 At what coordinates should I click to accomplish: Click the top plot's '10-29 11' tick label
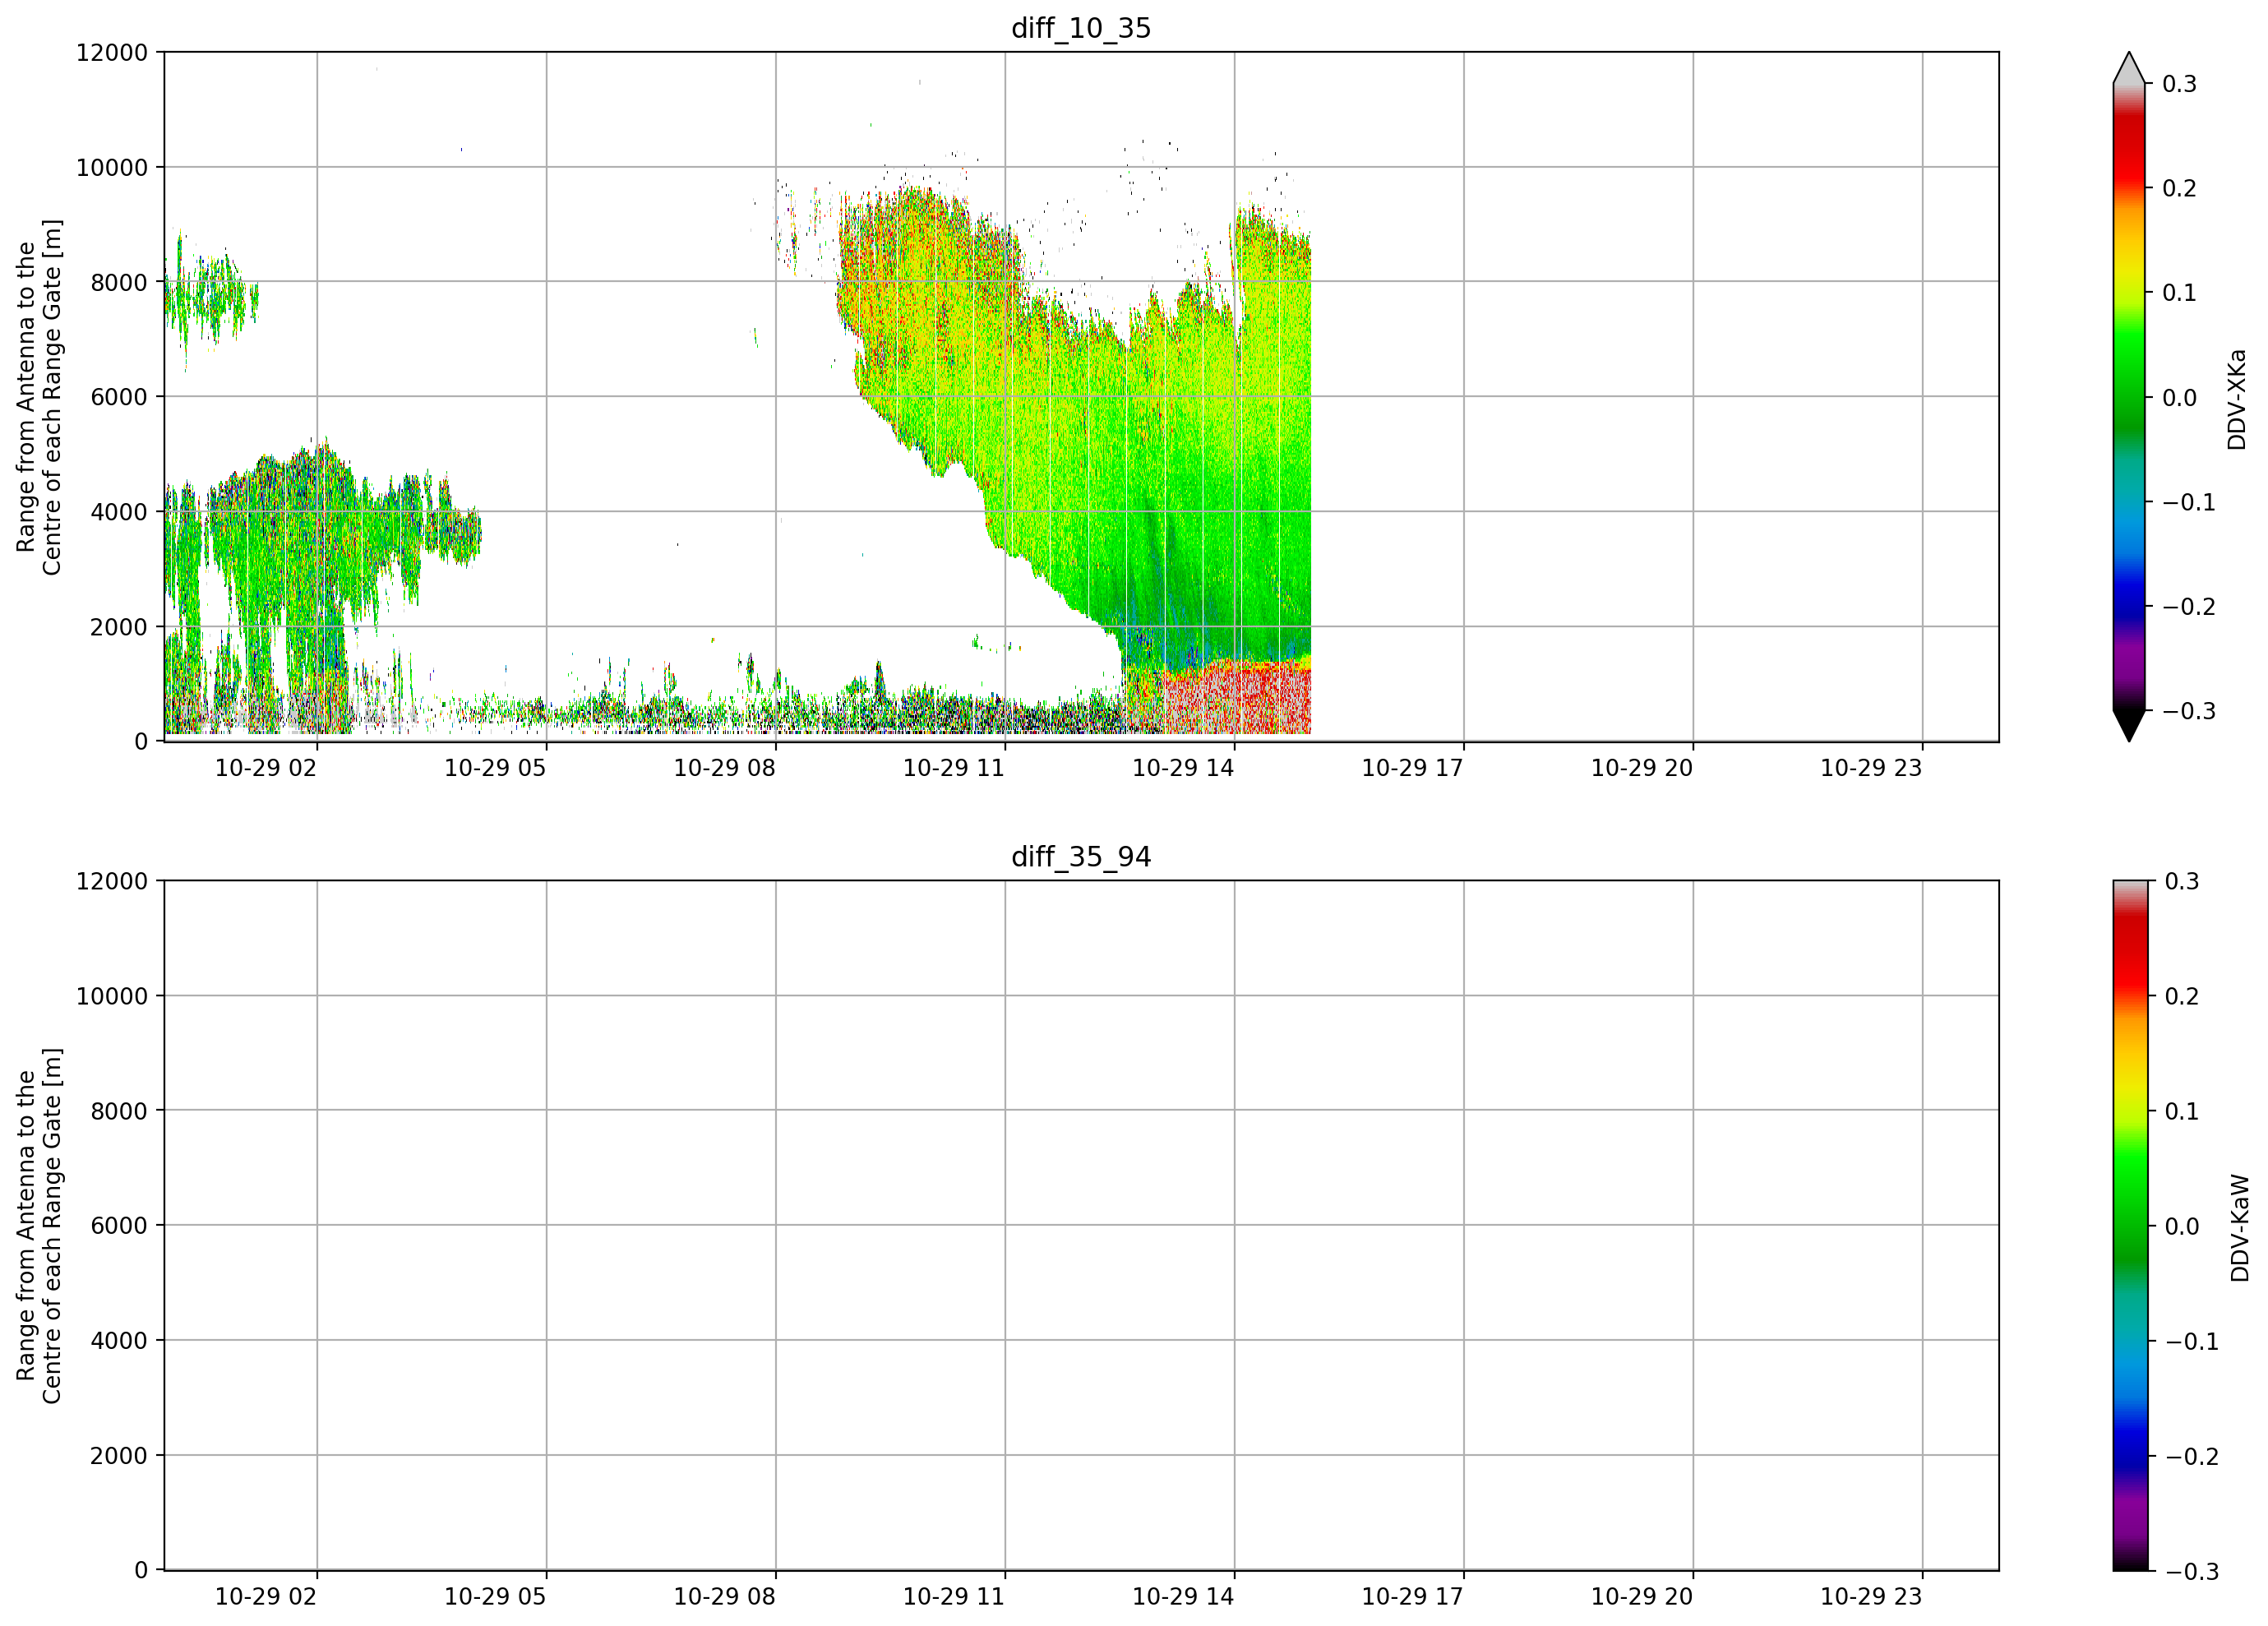[954, 768]
